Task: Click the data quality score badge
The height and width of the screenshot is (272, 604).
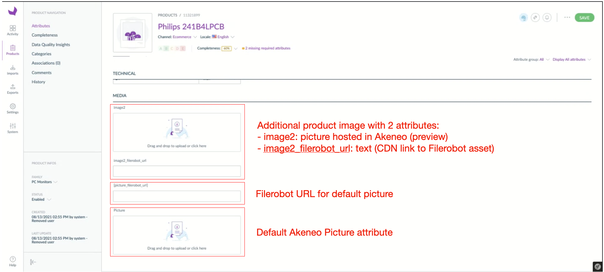Action: click(172, 48)
